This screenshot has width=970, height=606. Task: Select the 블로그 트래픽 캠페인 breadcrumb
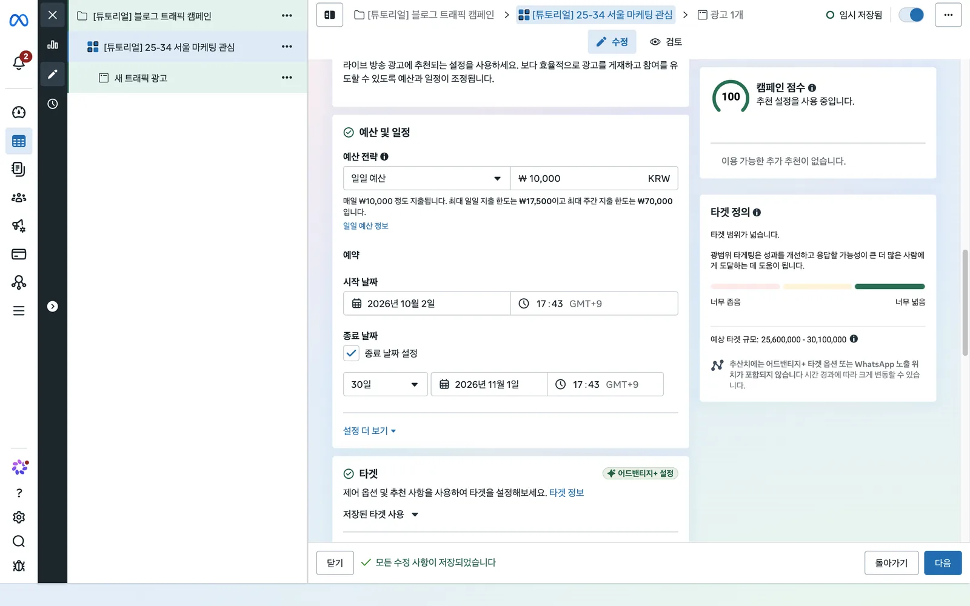coord(424,15)
